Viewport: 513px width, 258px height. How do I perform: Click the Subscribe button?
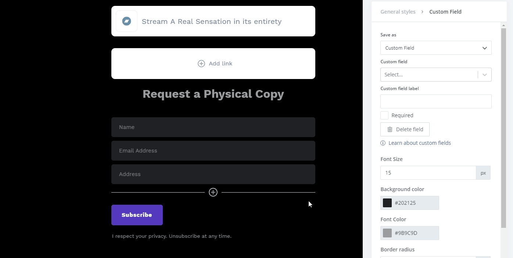(x=137, y=215)
